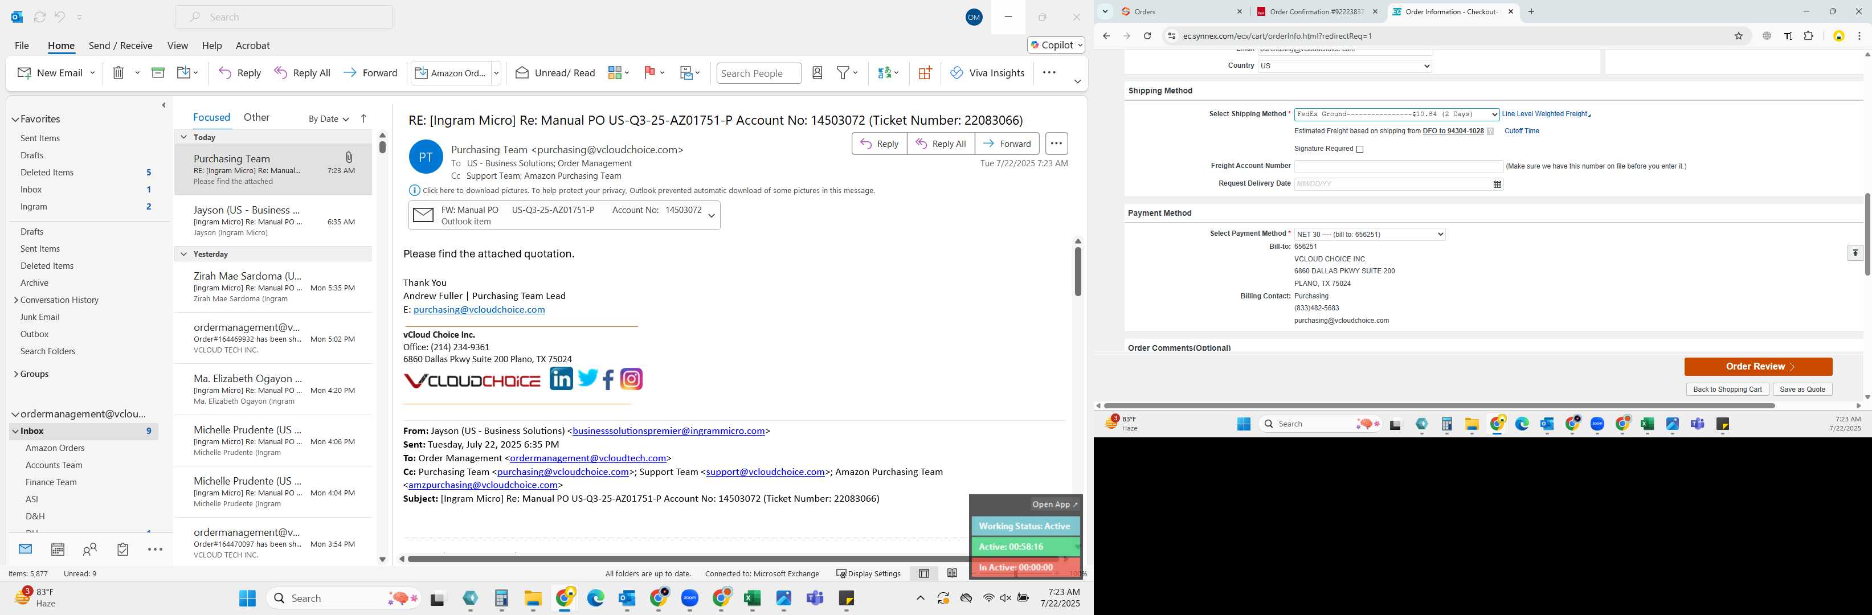This screenshot has width=1872, height=615.
Task: Click the browser Extensions puzzle icon
Action: pos(1809,35)
